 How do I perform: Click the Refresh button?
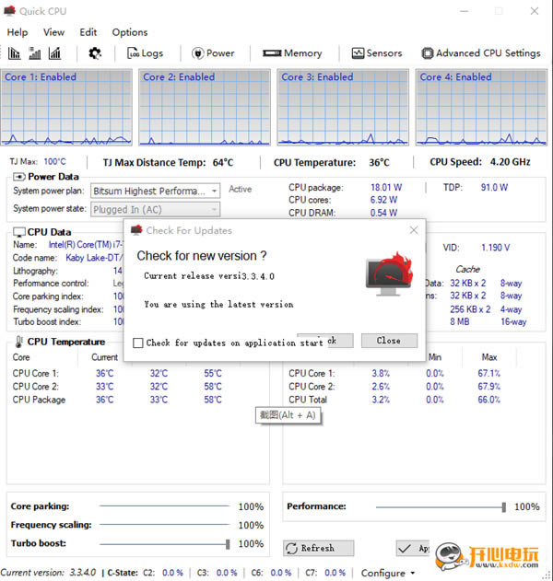(x=318, y=548)
